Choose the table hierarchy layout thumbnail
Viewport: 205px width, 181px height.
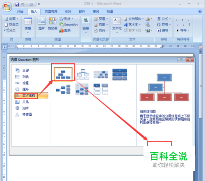[120, 75]
